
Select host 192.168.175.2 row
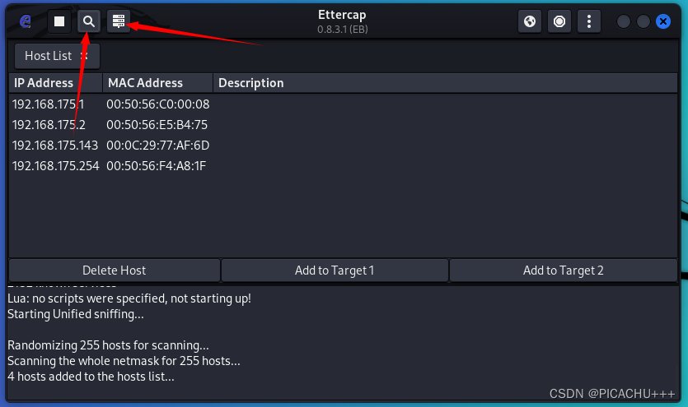(49, 125)
